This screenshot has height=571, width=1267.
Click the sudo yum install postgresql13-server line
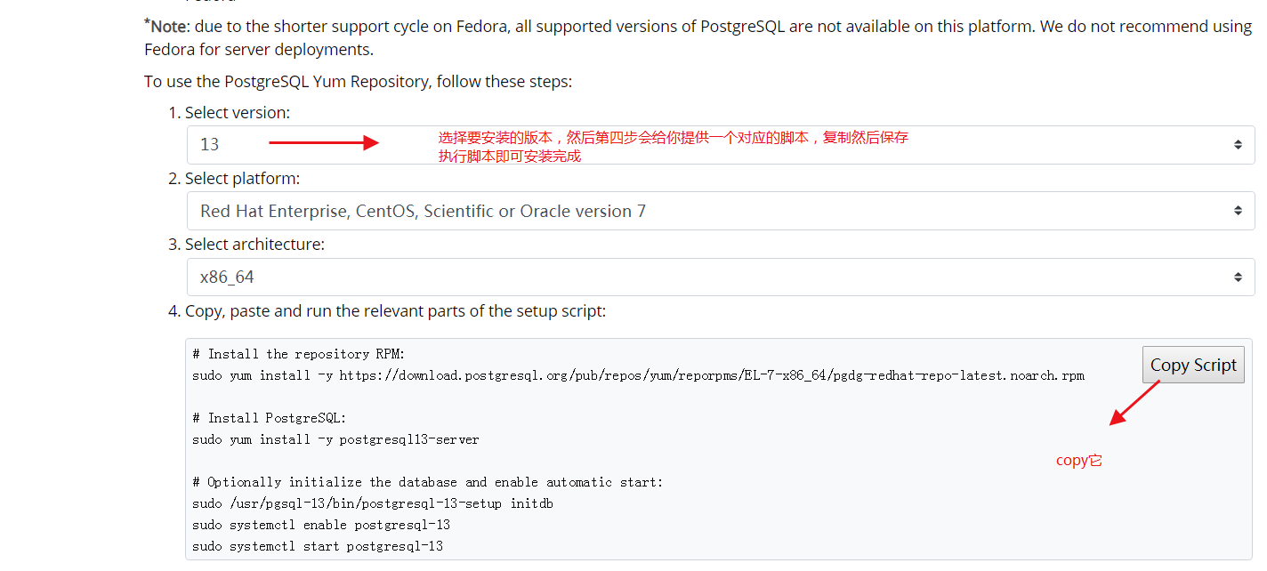click(x=335, y=438)
